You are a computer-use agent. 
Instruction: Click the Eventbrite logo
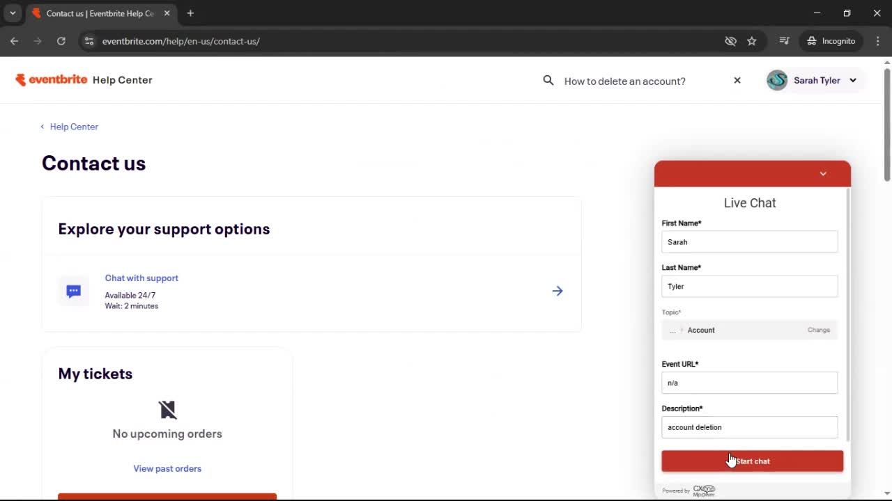pos(52,79)
